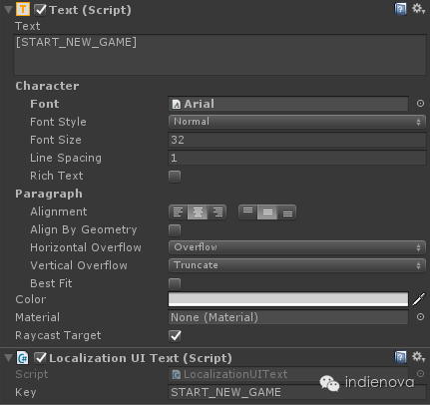This screenshot has height=405, width=430.
Task: Set horizontal alignment to left
Action: pos(179,212)
